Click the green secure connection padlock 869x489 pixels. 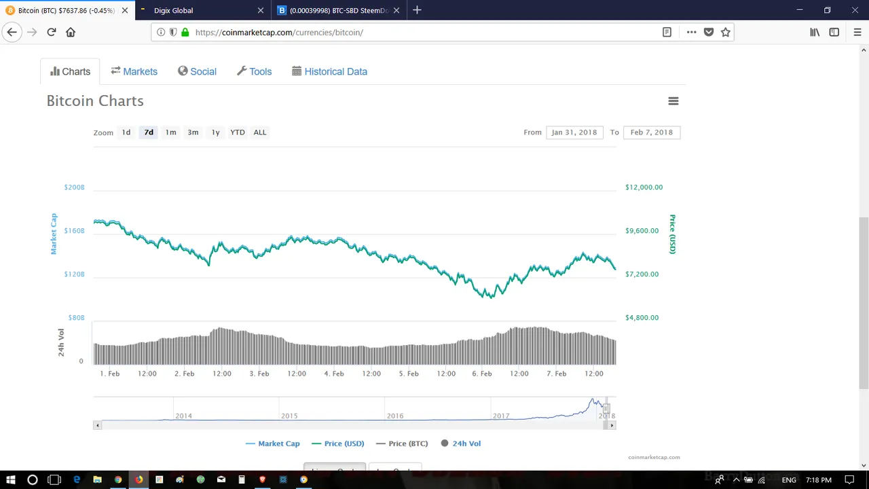click(x=185, y=32)
